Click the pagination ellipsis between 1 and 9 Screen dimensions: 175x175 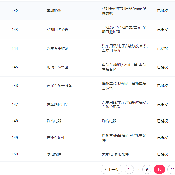[x=138, y=169]
